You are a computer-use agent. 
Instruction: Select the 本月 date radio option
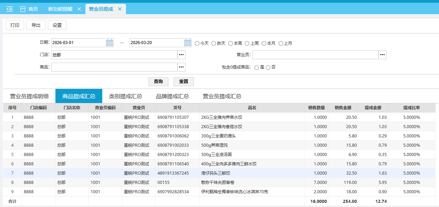(x=264, y=44)
